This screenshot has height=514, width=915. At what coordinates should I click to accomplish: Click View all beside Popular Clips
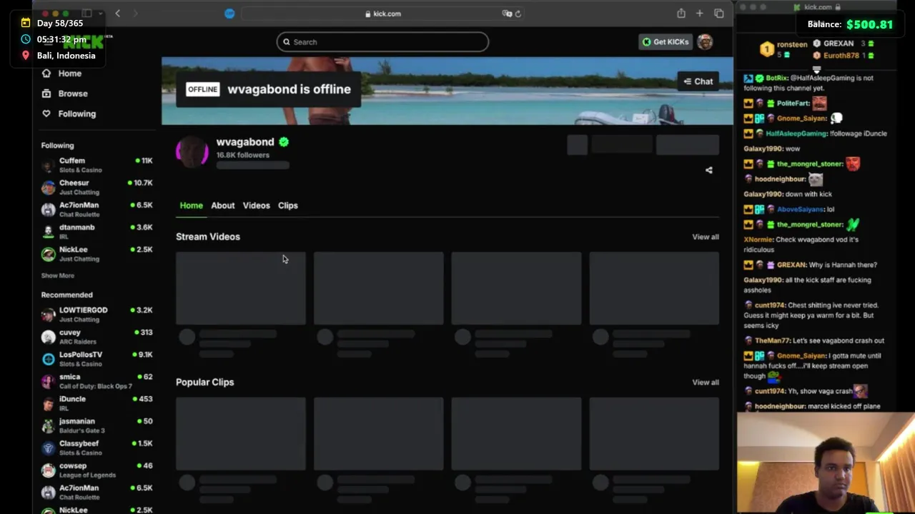pos(706,383)
